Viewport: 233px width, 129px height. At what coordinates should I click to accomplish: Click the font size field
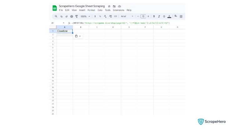pos(143,17)
